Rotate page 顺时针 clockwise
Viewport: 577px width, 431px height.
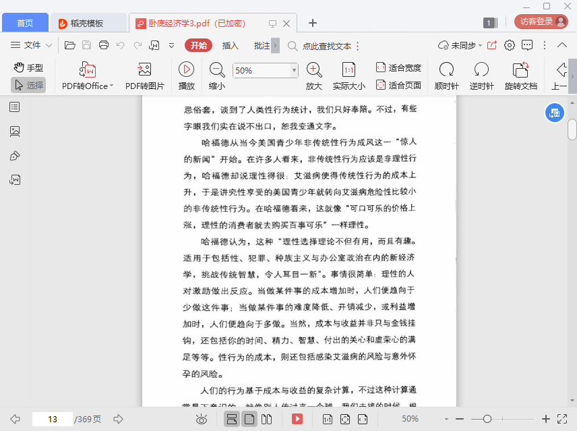[x=446, y=76]
